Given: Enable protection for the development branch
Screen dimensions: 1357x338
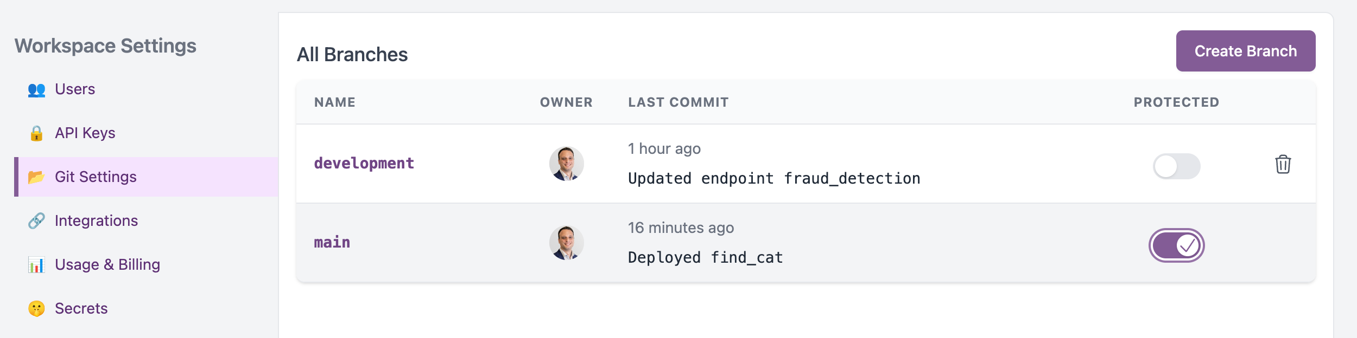Looking at the screenshot, I should (x=1176, y=166).
